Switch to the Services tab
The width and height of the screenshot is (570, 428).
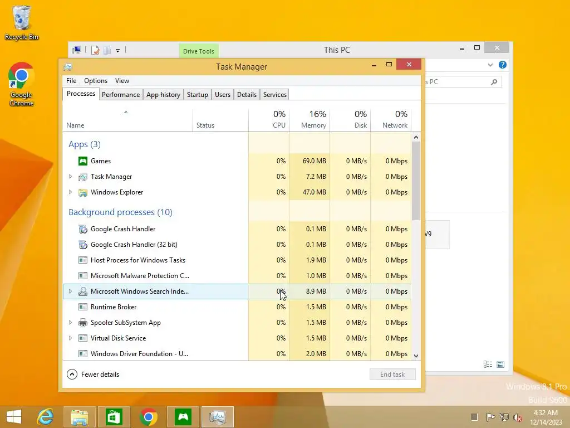tap(275, 95)
